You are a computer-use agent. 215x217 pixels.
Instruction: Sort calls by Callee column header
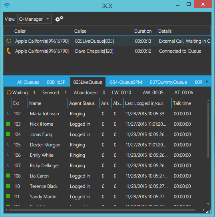pos(103,31)
